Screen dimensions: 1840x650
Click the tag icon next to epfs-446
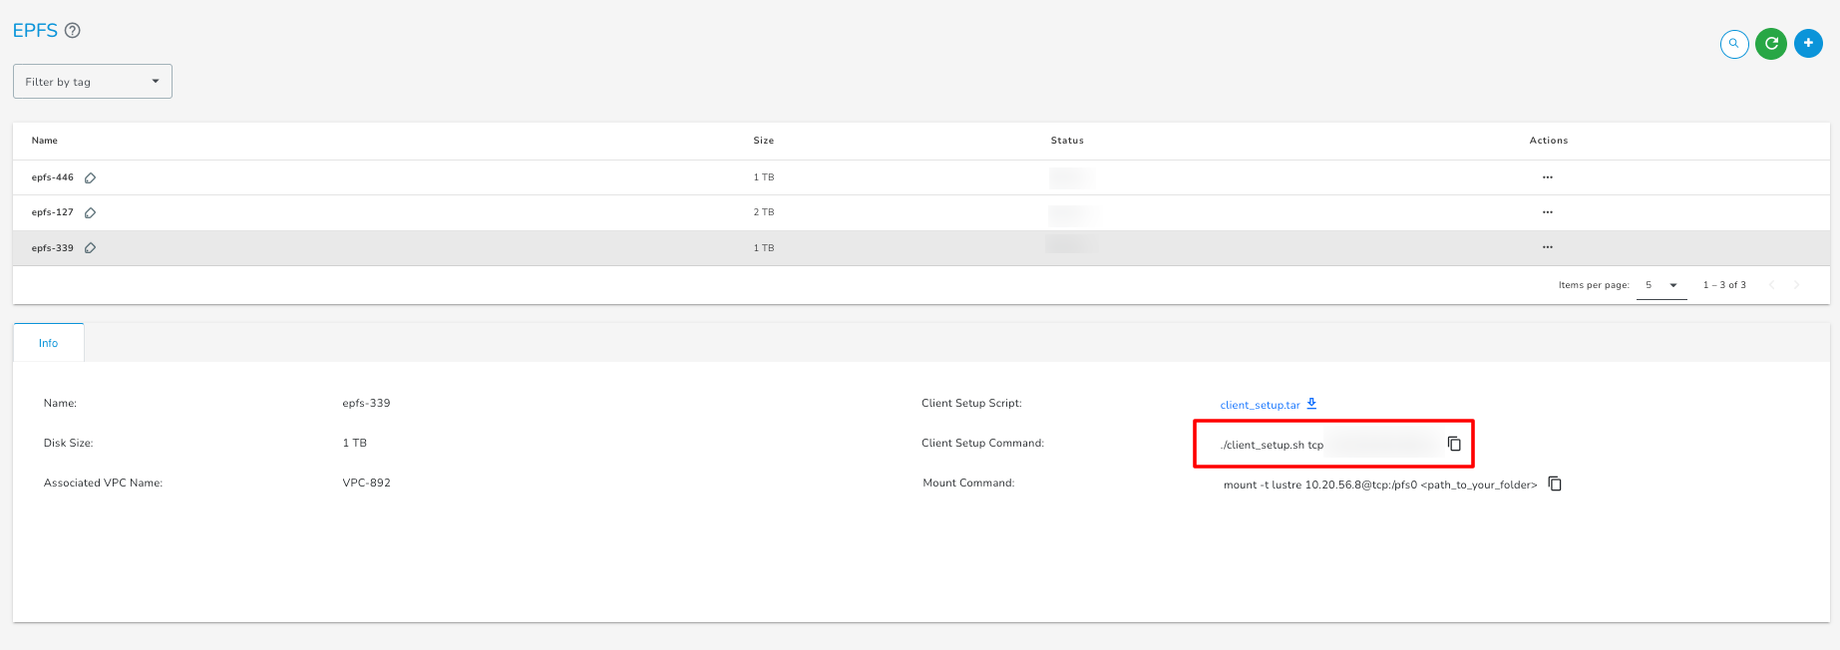91,178
